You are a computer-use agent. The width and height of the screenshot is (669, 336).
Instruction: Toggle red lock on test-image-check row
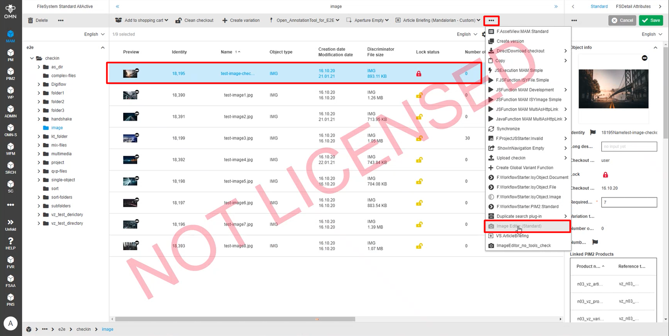[x=419, y=74]
